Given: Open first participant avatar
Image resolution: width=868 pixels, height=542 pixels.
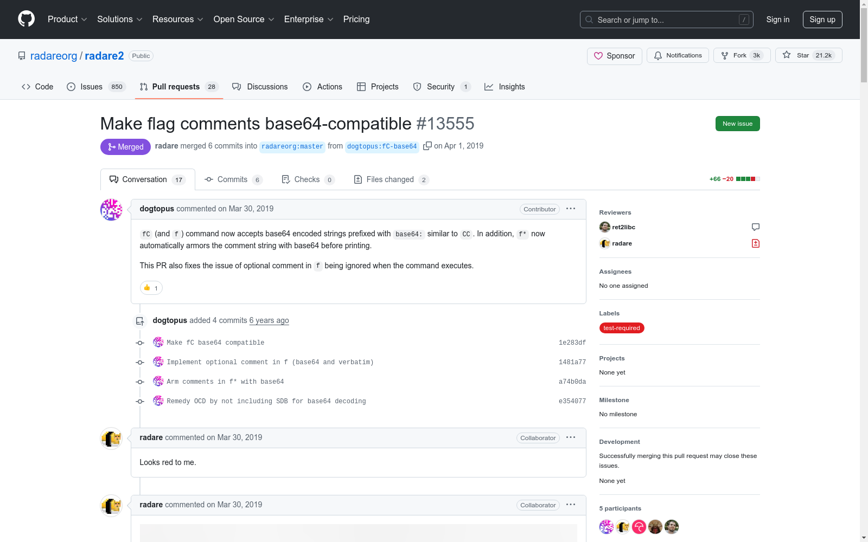Looking at the screenshot, I should [607, 527].
